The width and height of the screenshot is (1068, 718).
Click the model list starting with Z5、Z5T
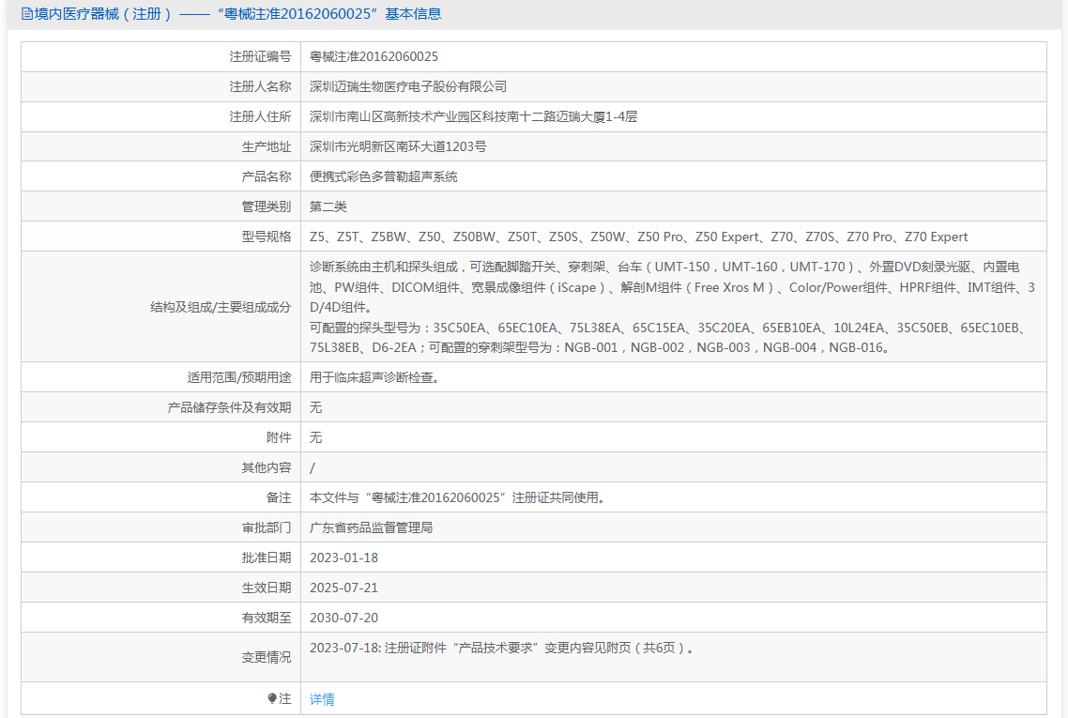[x=638, y=237]
